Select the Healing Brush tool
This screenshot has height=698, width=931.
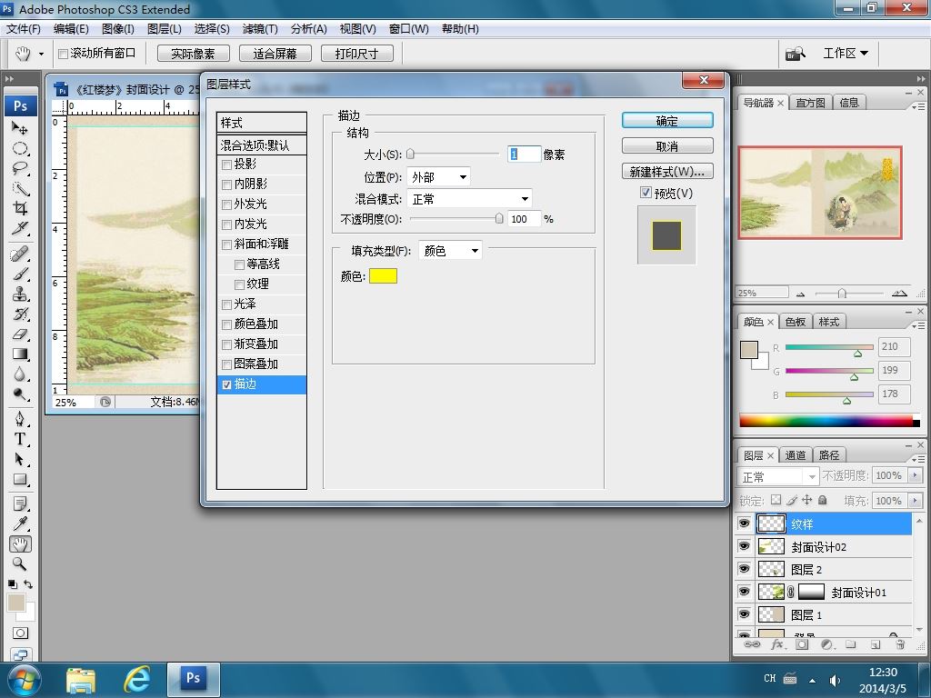click(20, 254)
